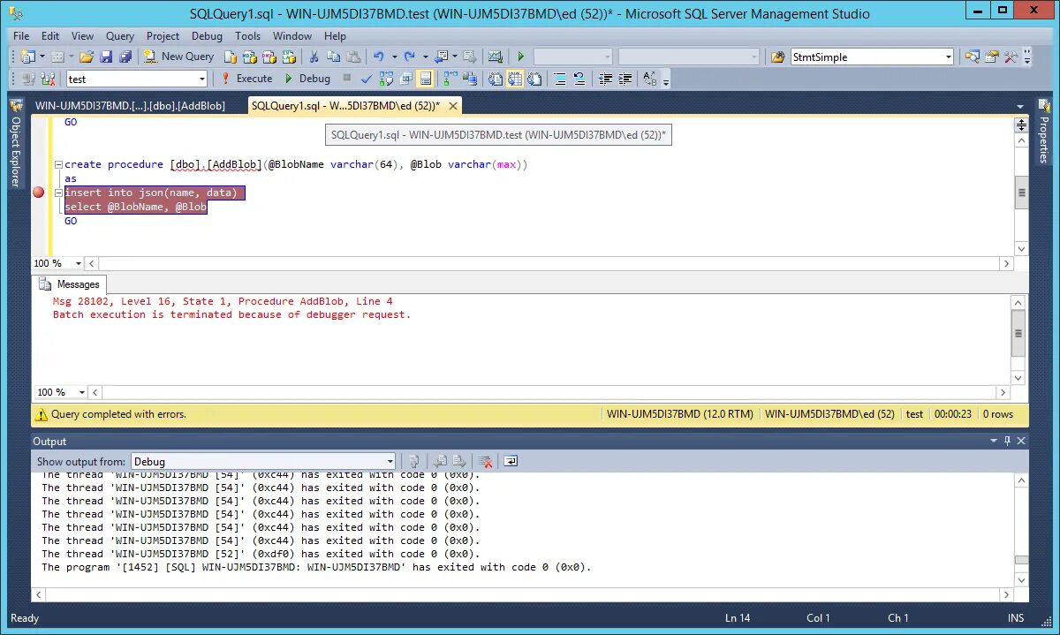Click the Database Engine Query icon
This screenshot has width=1060, height=635.
coord(230,57)
